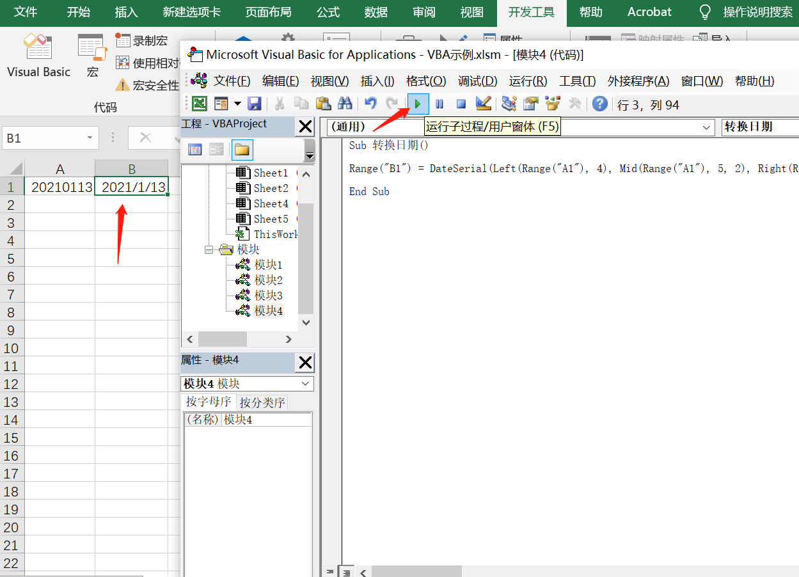Screen dimensions: 799x577
Task: Click the Find binoculars icon
Action: 345,104
